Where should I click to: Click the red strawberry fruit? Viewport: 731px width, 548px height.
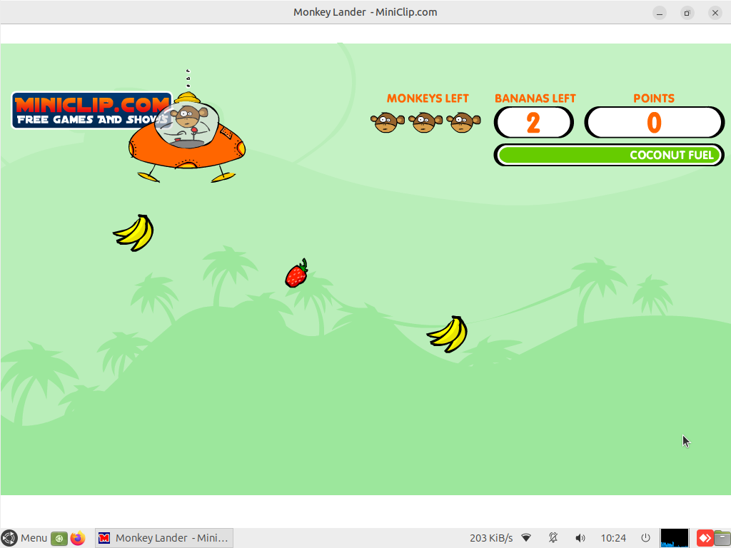click(x=296, y=273)
